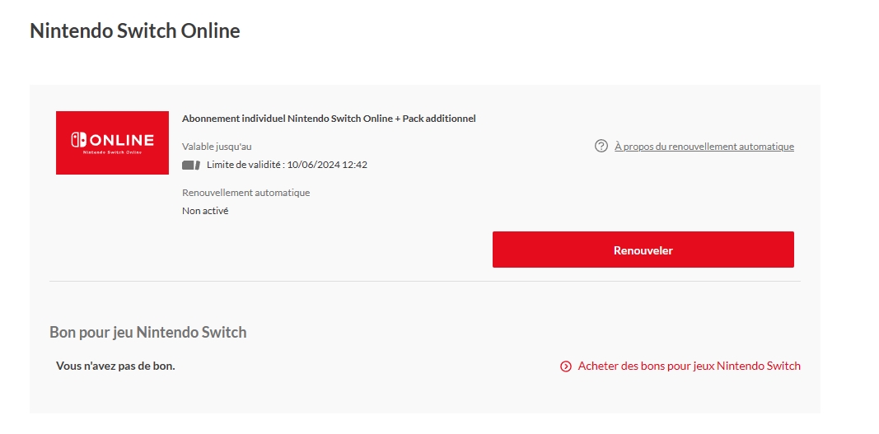Click the Joy-Con Switch icon in the logo
879x434 pixels.
coord(77,140)
